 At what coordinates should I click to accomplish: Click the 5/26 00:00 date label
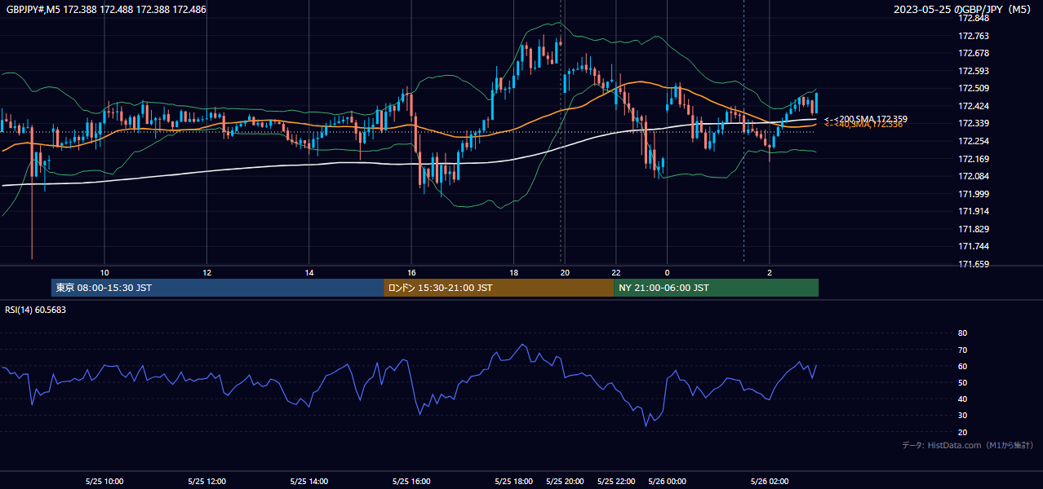tap(667, 482)
